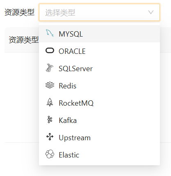
Task: Pick SQLServer as resource type
Action: [99, 68]
